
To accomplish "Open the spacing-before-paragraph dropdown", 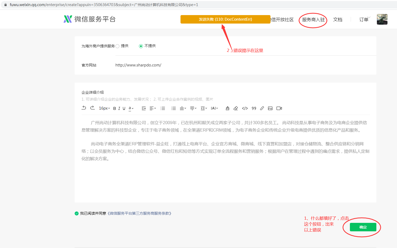I will tap(183, 108).
